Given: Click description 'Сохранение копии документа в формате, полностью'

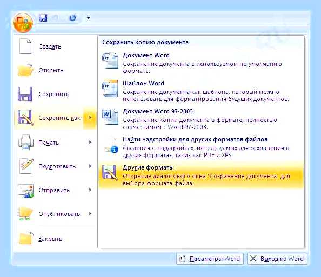Looking at the screenshot, I should 200,123.
